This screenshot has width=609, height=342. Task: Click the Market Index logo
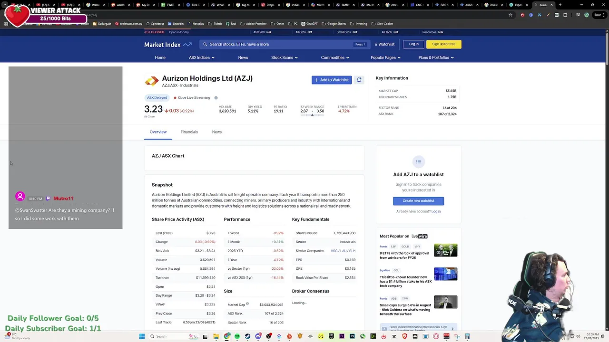tap(167, 44)
